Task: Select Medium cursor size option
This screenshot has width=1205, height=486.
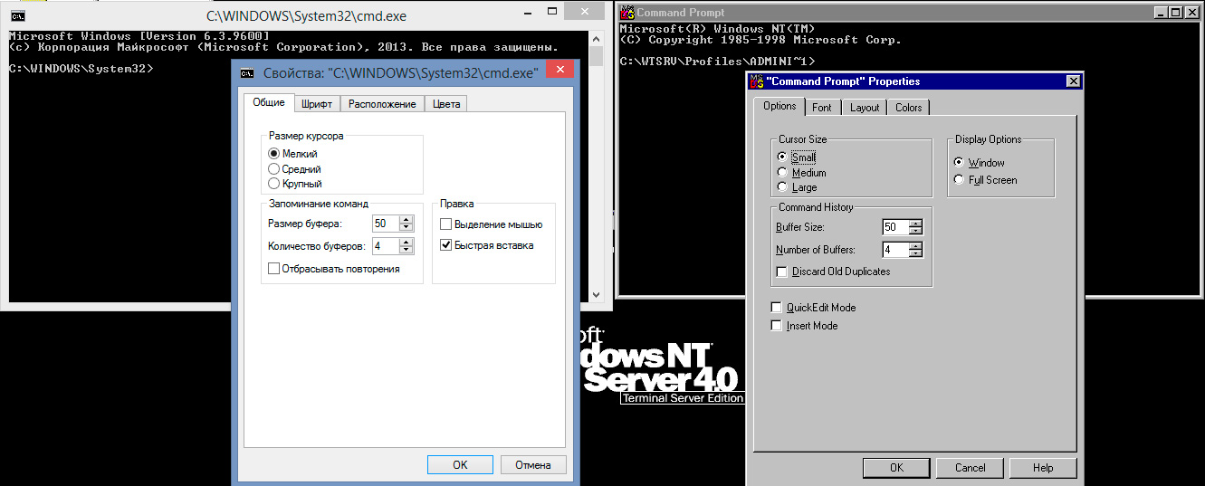Action: [x=782, y=172]
